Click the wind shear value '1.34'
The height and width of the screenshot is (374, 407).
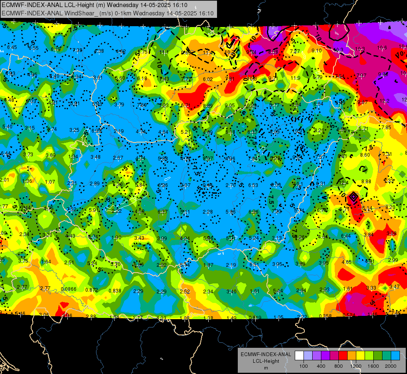click(73, 157)
